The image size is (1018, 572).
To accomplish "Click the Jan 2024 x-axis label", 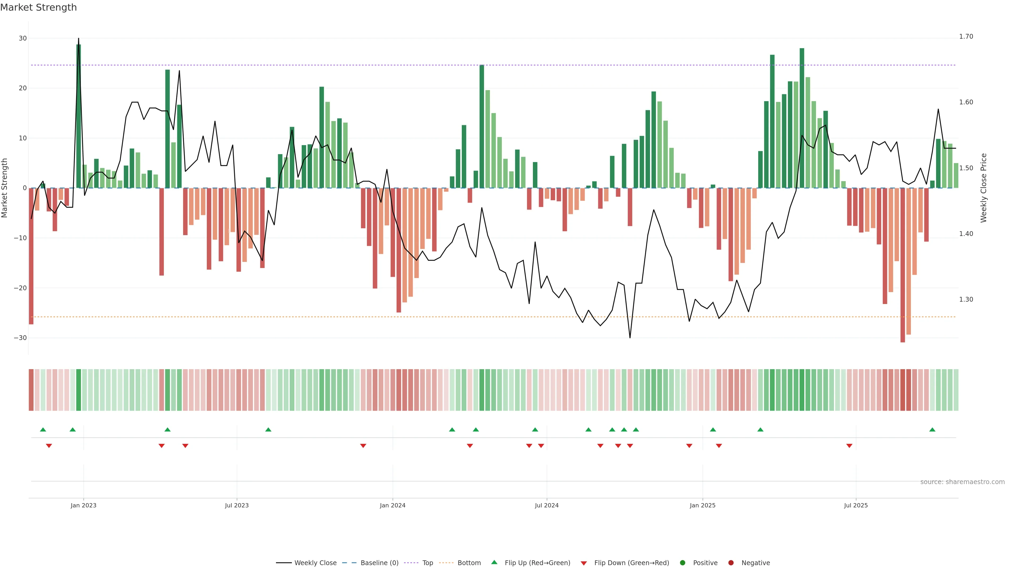I will tap(392, 505).
